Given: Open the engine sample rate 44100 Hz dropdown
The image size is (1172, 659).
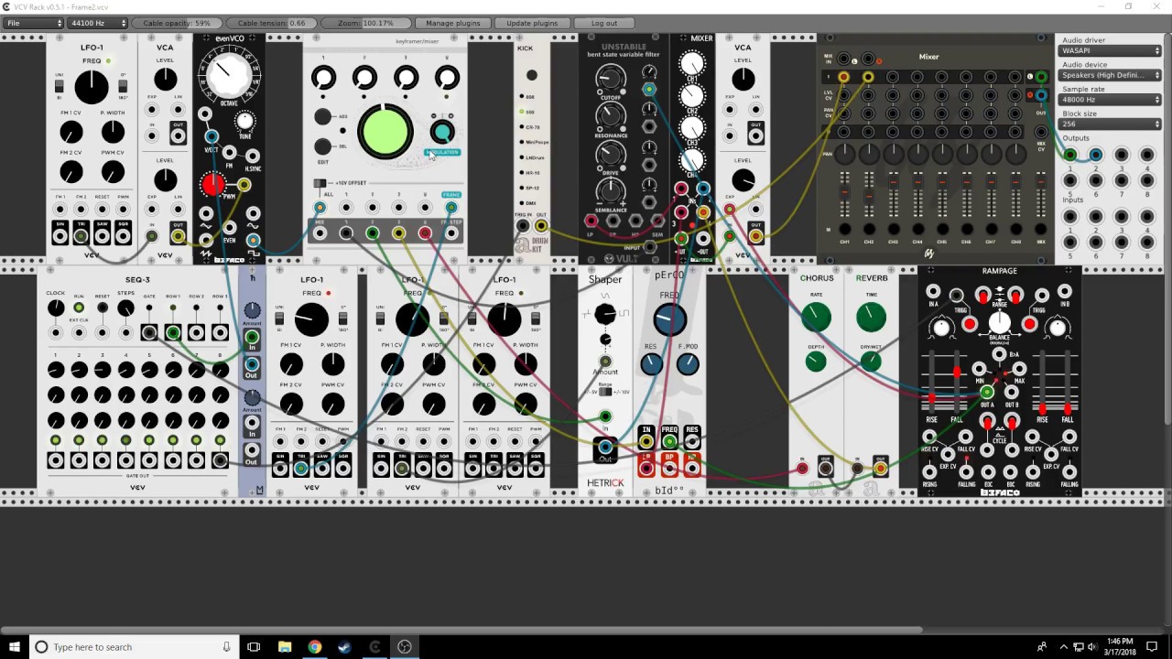Looking at the screenshot, I should coord(99,23).
